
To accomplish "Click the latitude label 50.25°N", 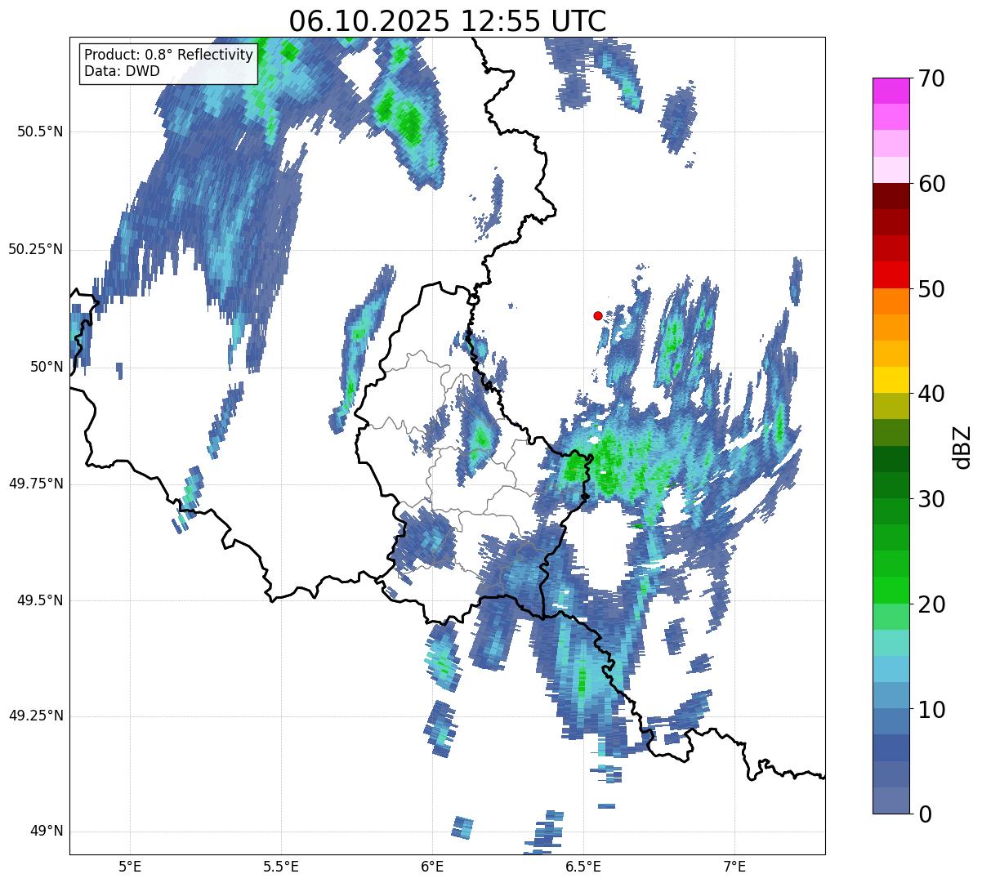I will (x=35, y=249).
